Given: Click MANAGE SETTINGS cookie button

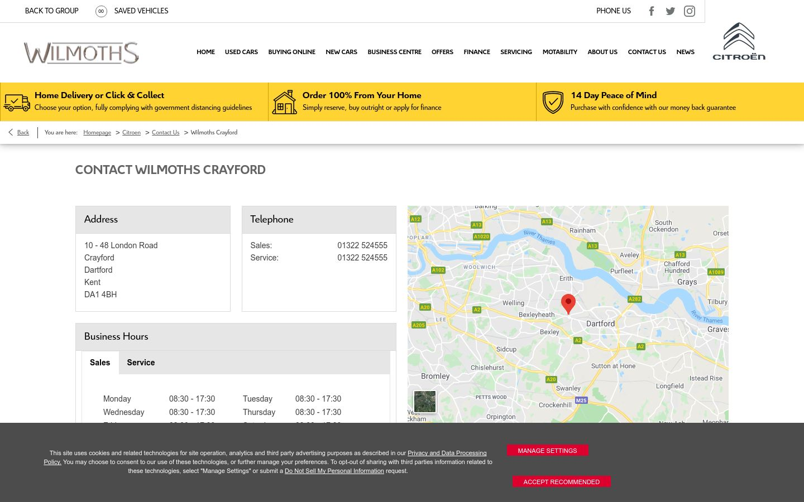Looking at the screenshot, I should click(547, 451).
